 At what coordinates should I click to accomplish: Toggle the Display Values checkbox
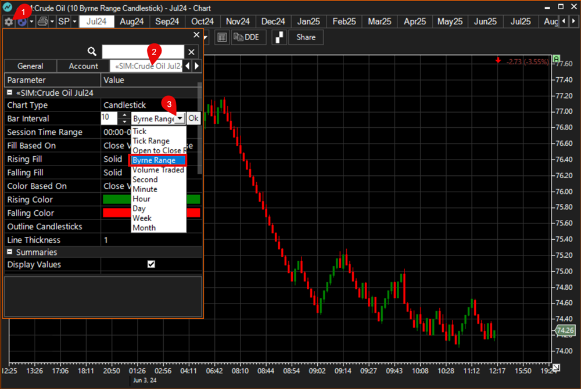[152, 264]
